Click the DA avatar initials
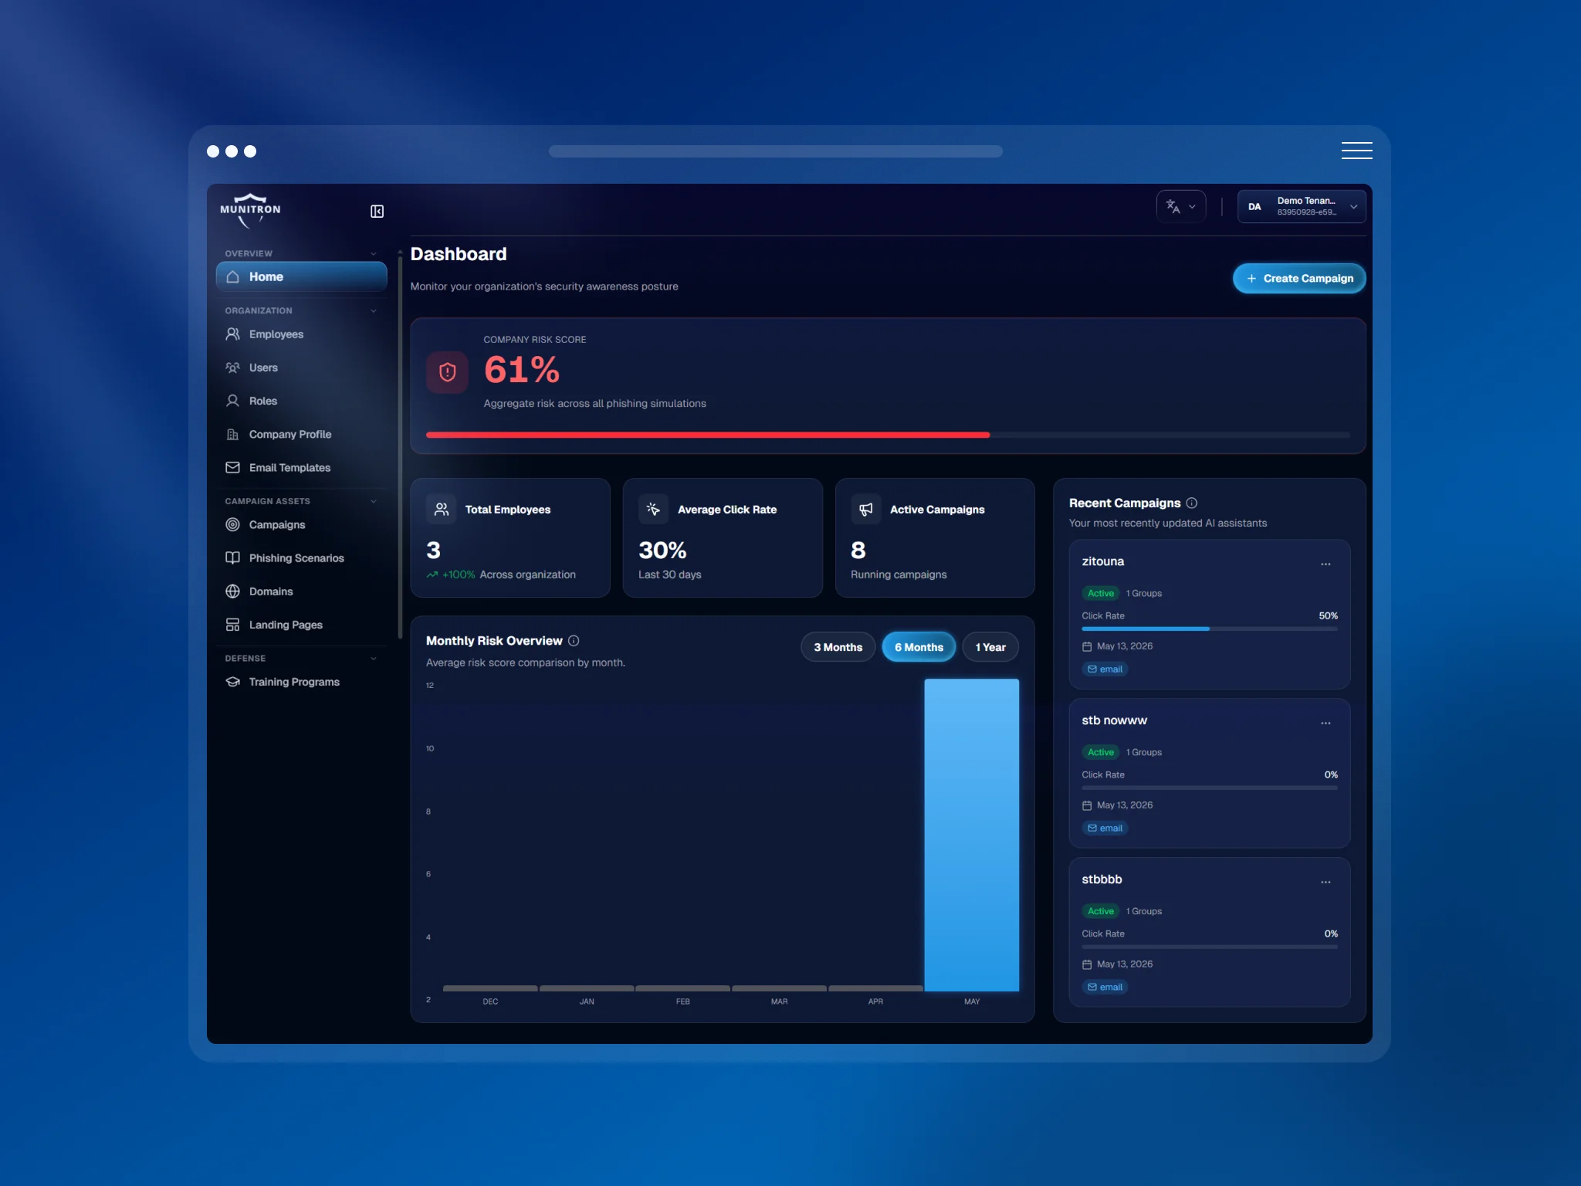 [x=1254, y=207]
